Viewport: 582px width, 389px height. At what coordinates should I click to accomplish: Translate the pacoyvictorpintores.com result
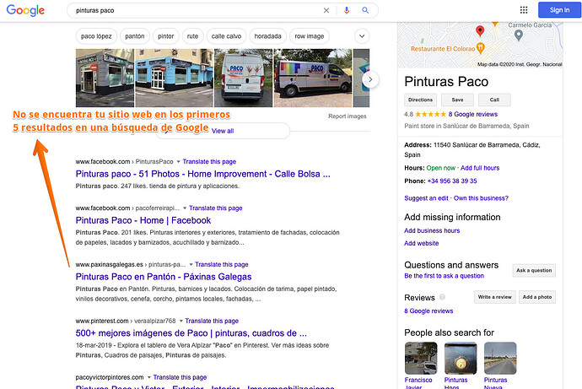pyautogui.click(x=180, y=377)
